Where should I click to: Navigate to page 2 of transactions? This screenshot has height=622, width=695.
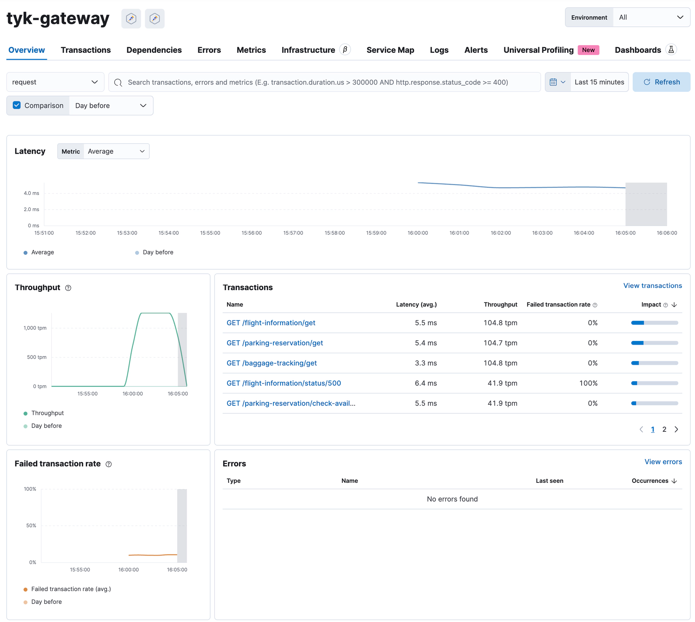click(x=664, y=429)
